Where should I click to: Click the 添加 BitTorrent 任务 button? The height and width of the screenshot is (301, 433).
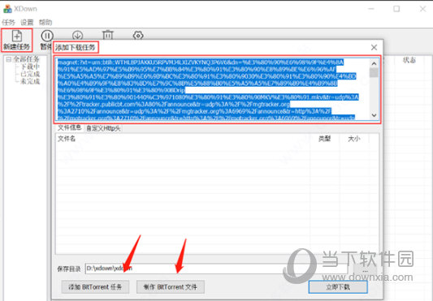pos(95,287)
